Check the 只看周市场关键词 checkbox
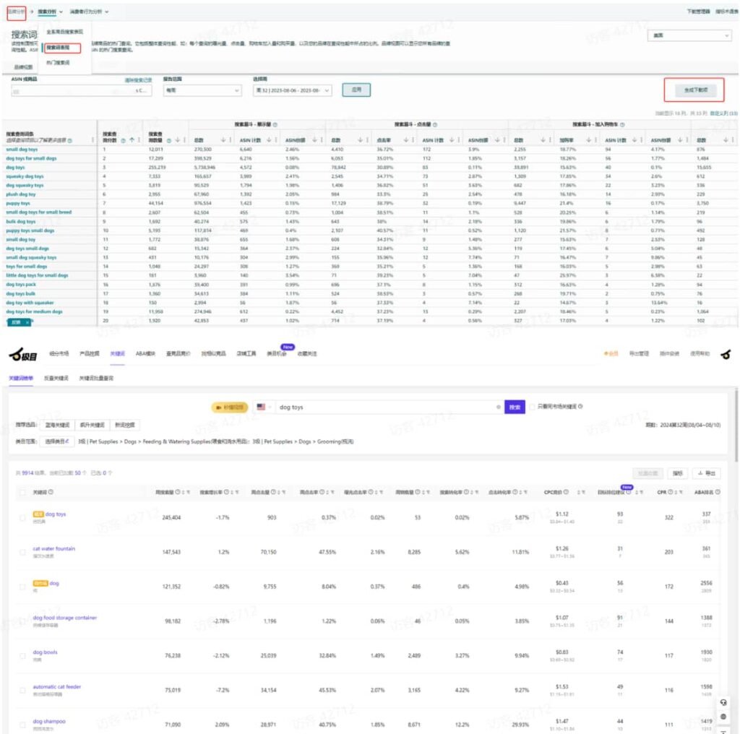The height and width of the screenshot is (734, 740). (x=533, y=407)
